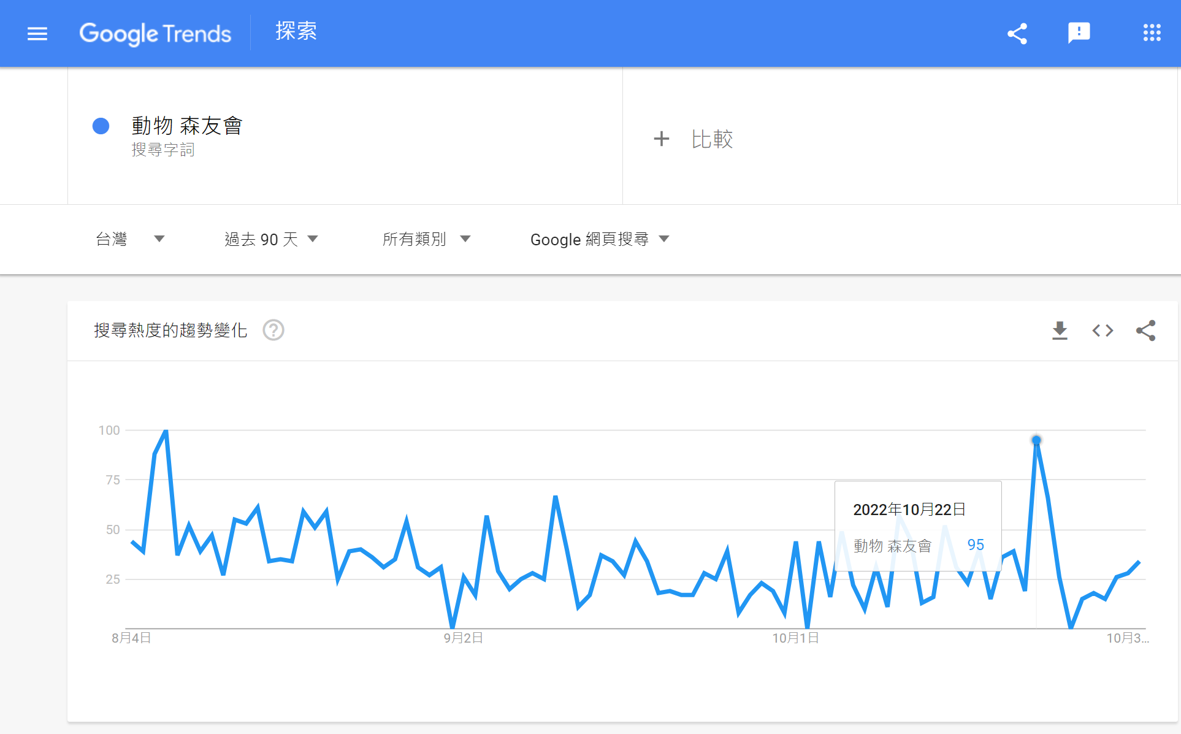
Task: Click the plus icon to add comparison
Action: [661, 139]
